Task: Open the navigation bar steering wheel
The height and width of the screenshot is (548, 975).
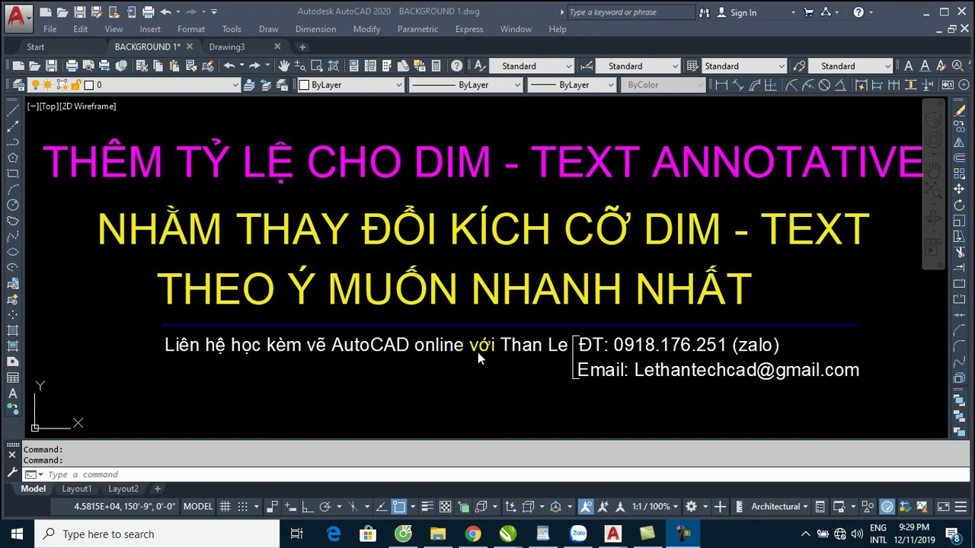Action: 933,141
